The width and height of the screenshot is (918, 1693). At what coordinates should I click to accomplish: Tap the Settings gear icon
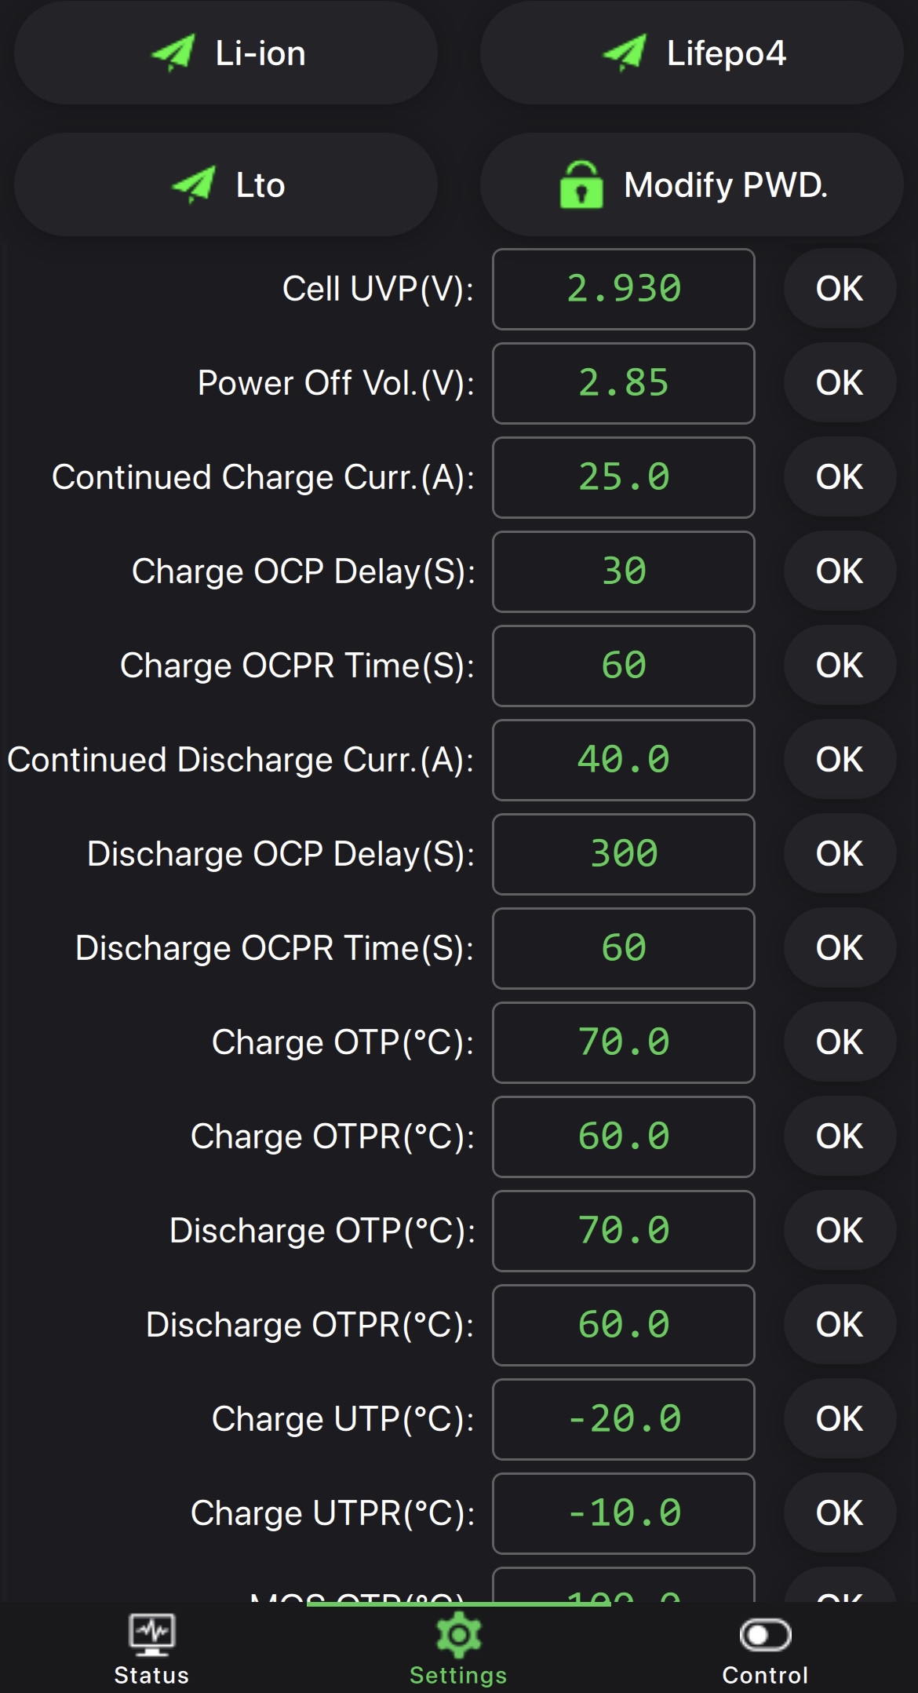(x=459, y=1634)
